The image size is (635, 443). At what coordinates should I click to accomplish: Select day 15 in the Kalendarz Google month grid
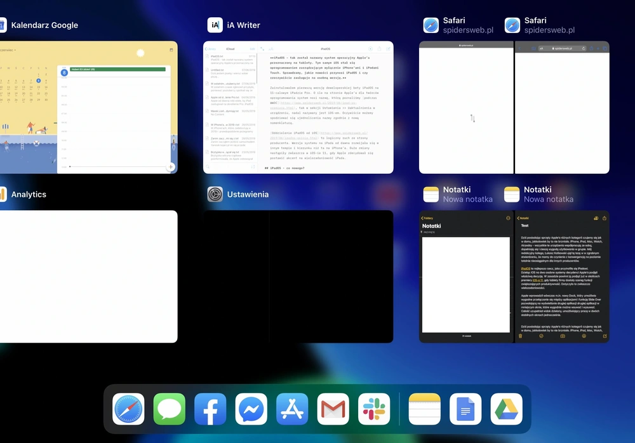(39, 87)
